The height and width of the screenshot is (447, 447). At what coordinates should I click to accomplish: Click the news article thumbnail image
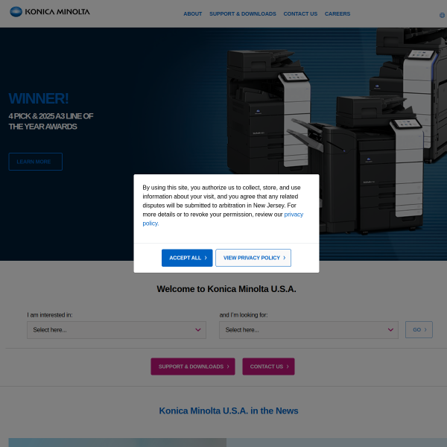click(118, 443)
